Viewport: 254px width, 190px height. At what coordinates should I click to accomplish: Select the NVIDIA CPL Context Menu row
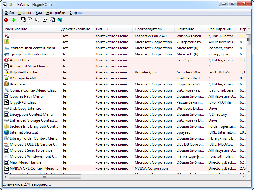tap(124, 168)
